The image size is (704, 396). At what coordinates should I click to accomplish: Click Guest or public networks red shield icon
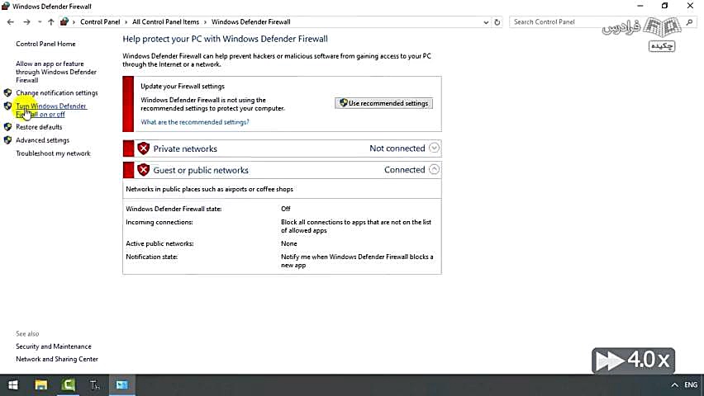[143, 170]
